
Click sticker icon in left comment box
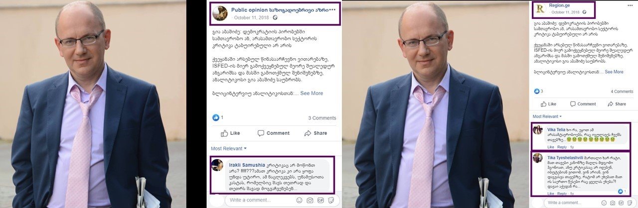coord(331,200)
